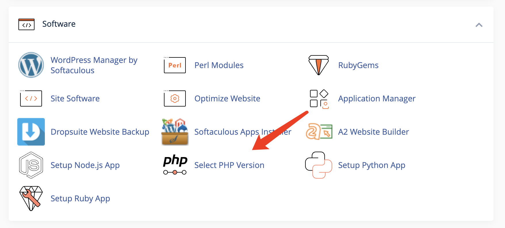Select the A2 Website Builder icon
This screenshot has height=228, width=505.
[x=319, y=132]
